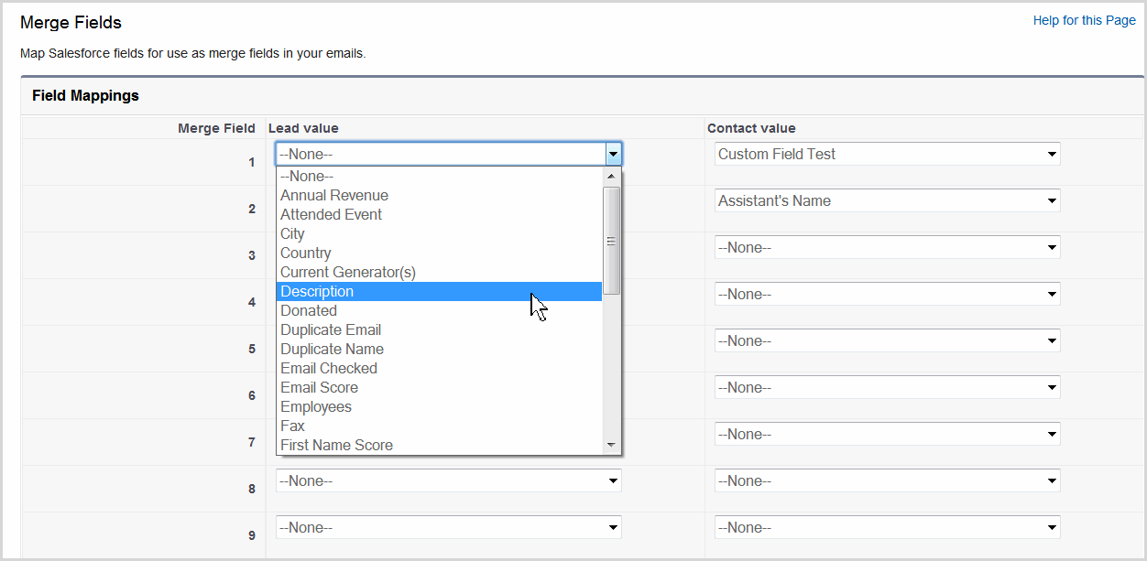Pick "City" as the Lead value field
1147x561 pixels.
292,233
